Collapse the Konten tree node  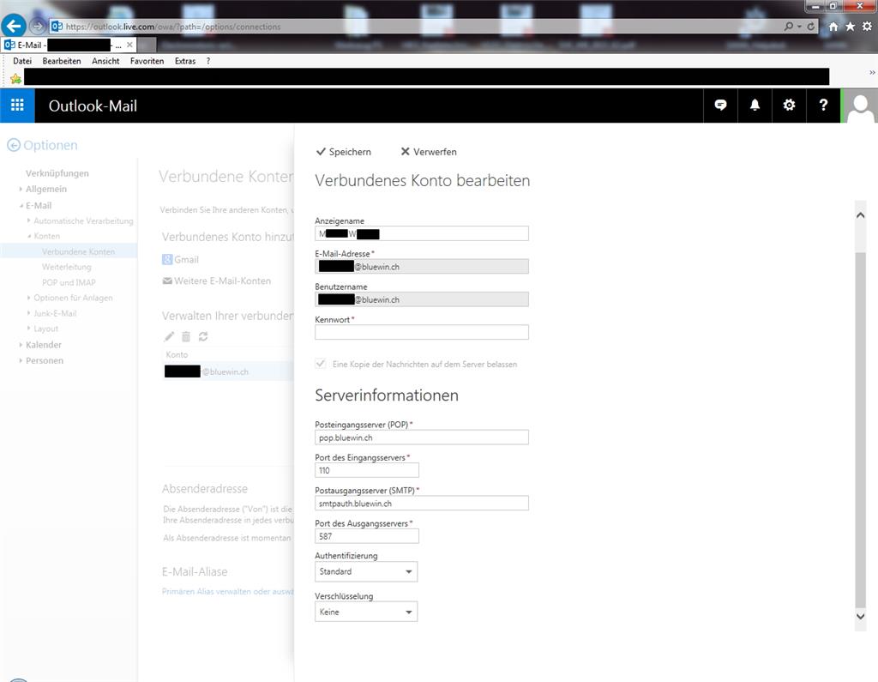(28, 237)
